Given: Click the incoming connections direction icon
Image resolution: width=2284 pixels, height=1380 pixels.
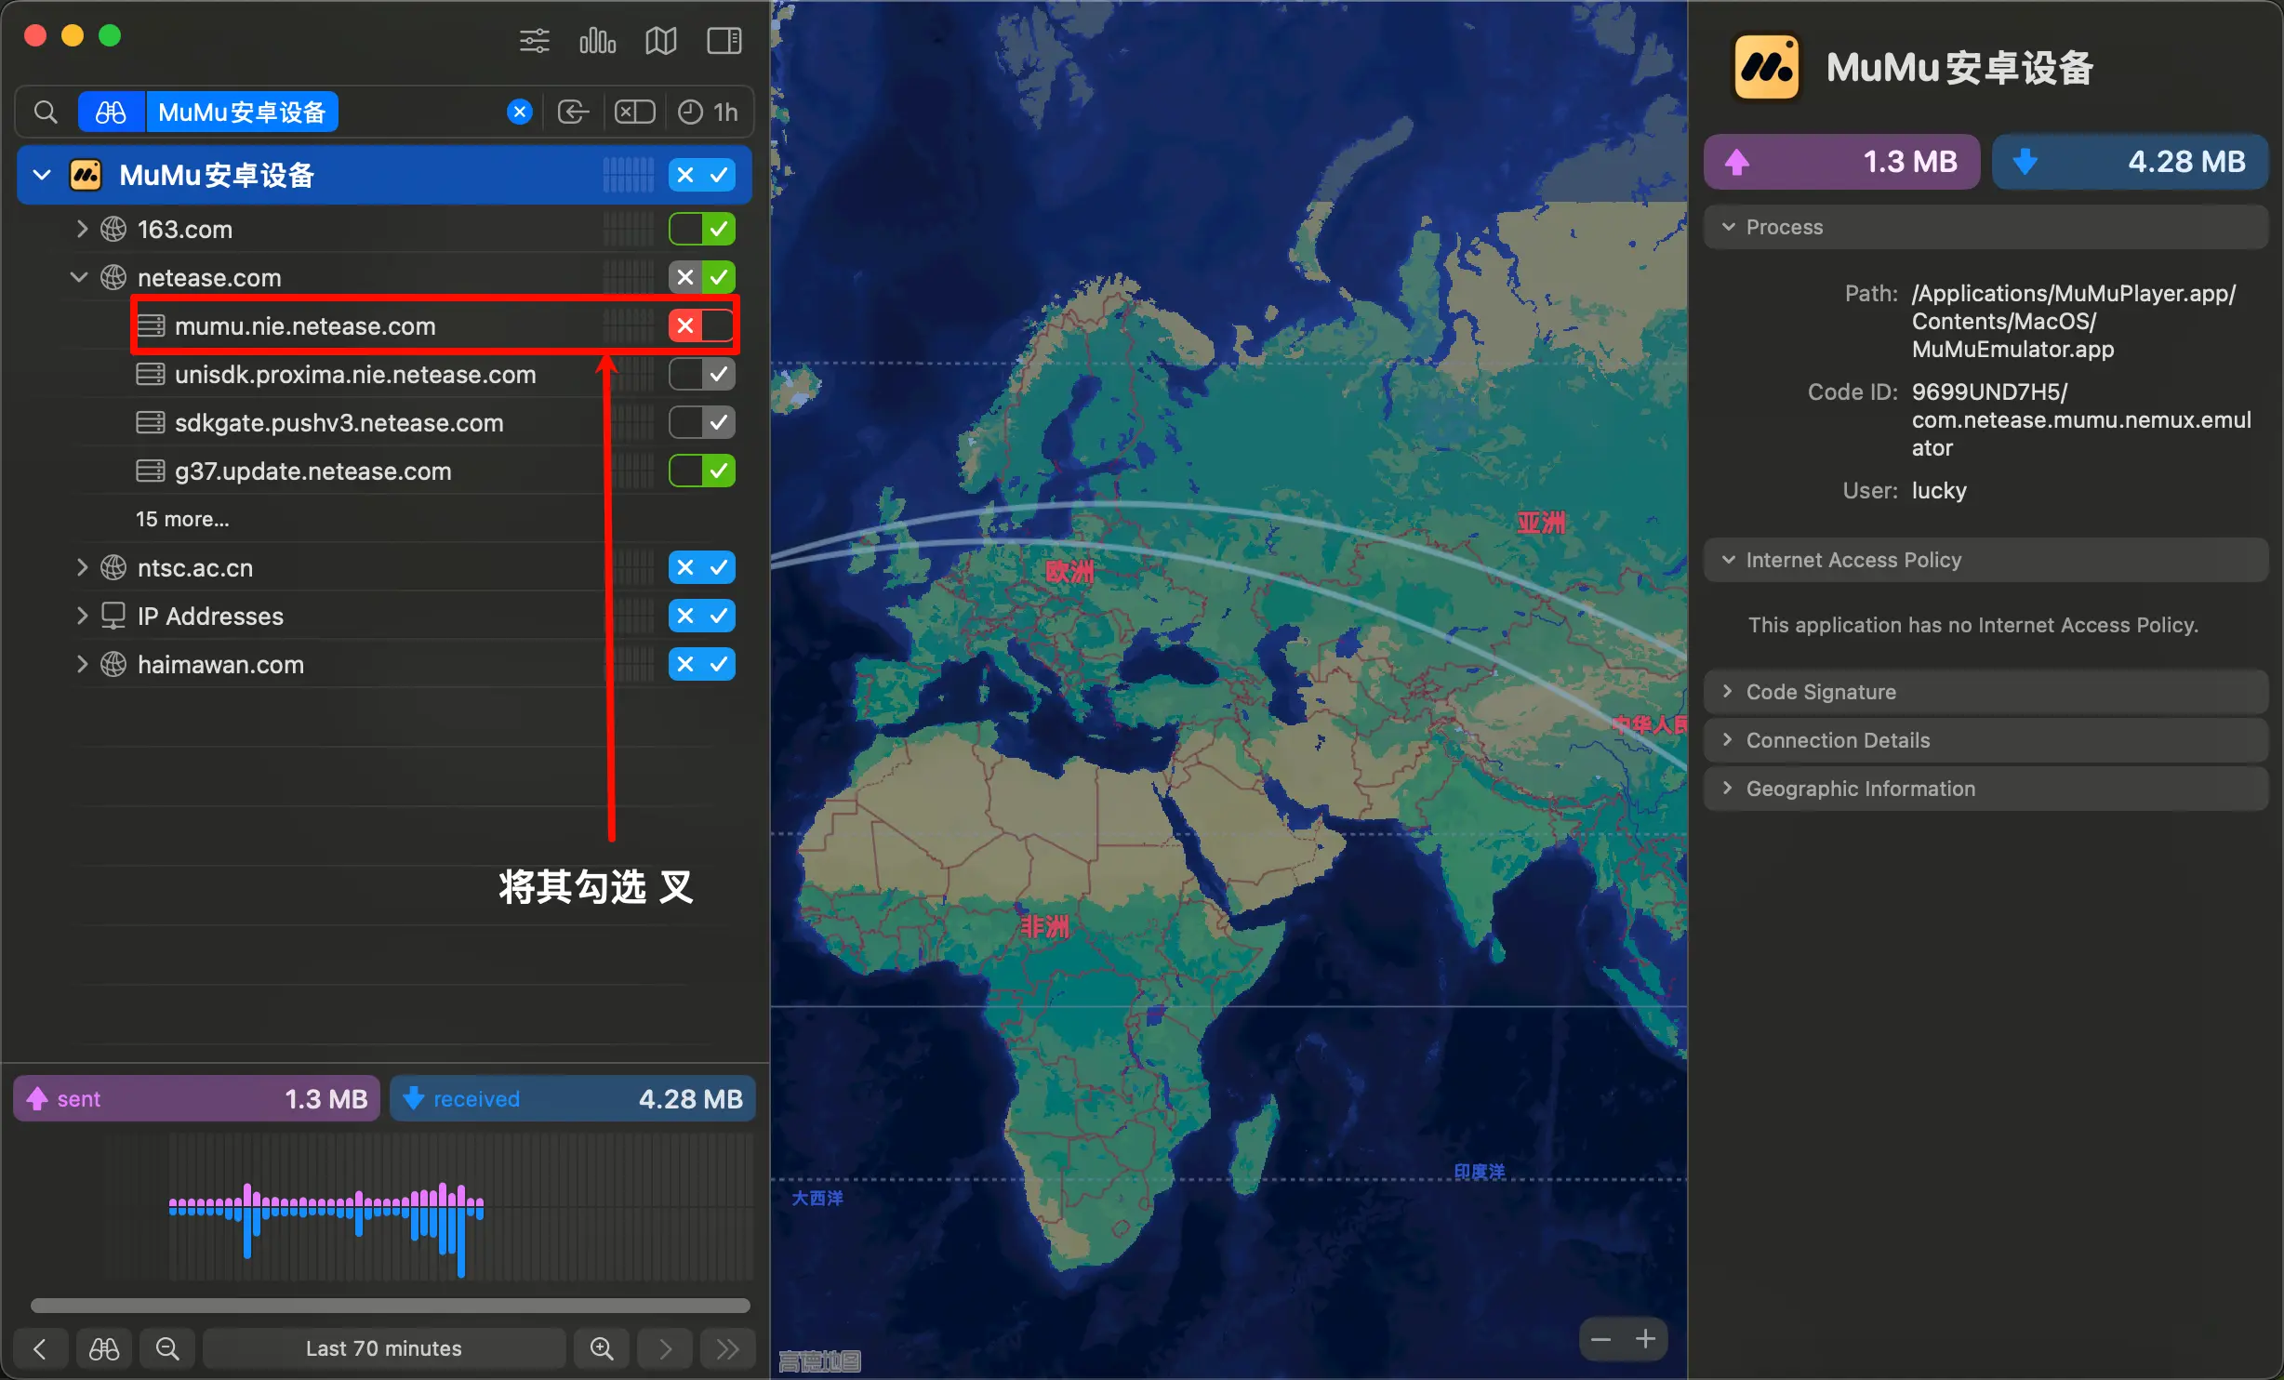Looking at the screenshot, I should [x=573, y=113].
